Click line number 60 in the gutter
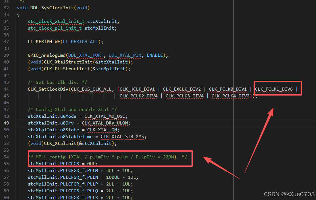Viewport: 316px width, 200px height. coord(6,198)
